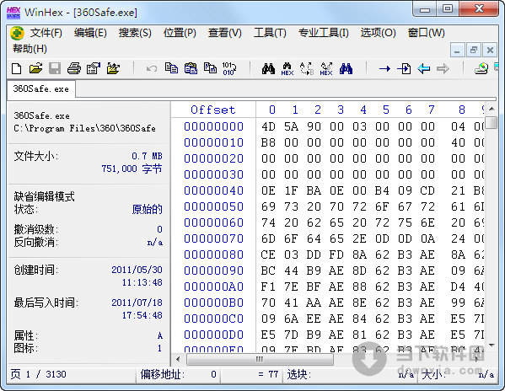Click the Offset column header

(x=213, y=110)
